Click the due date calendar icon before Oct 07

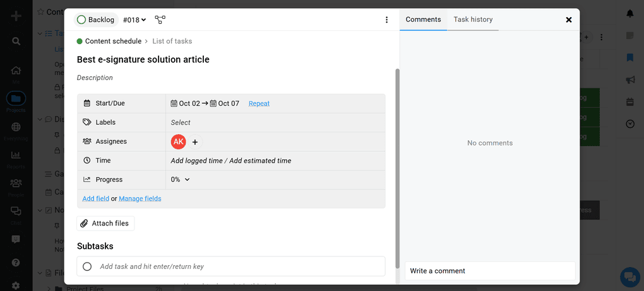coord(213,103)
